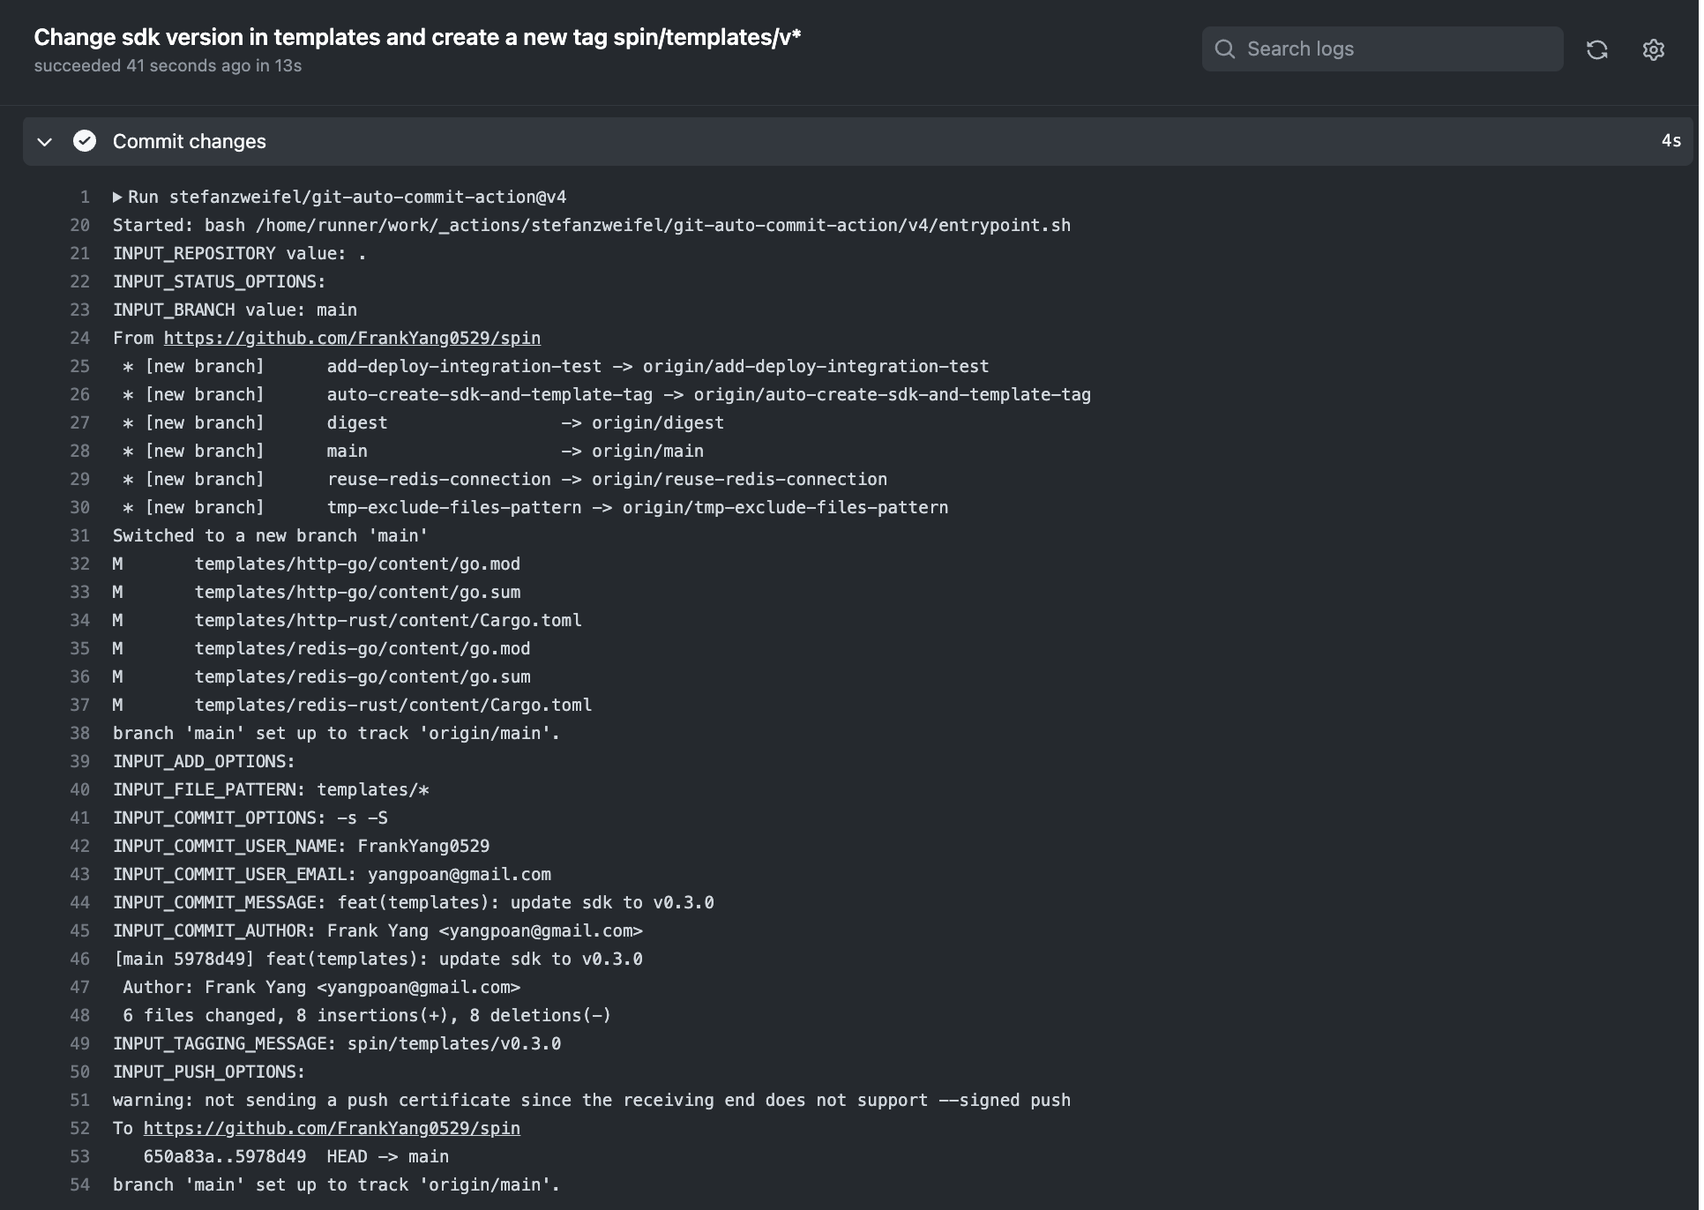Click the green success checkmark icon

pyautogui.click(x=85, y=141)
